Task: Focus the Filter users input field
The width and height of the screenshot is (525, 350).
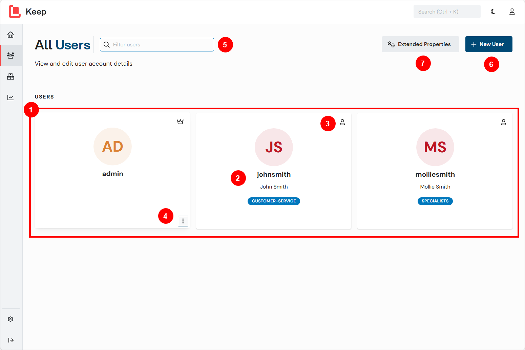Action: 157,45
